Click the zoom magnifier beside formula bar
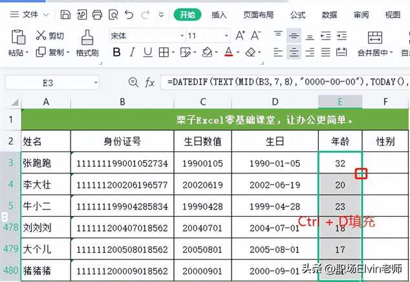410x282 pixels. pos(134,82)
